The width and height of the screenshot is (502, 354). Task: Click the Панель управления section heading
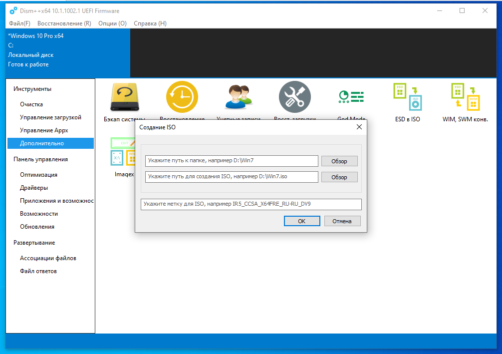click(40, 159)
